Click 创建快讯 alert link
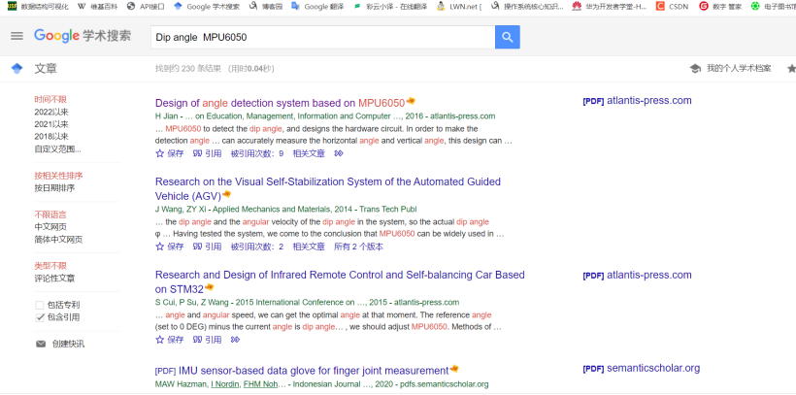 (68, 345)
